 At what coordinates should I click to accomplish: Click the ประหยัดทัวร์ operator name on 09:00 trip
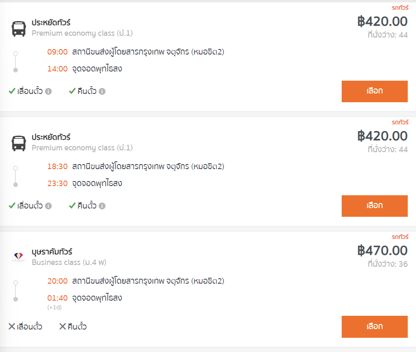51,22
